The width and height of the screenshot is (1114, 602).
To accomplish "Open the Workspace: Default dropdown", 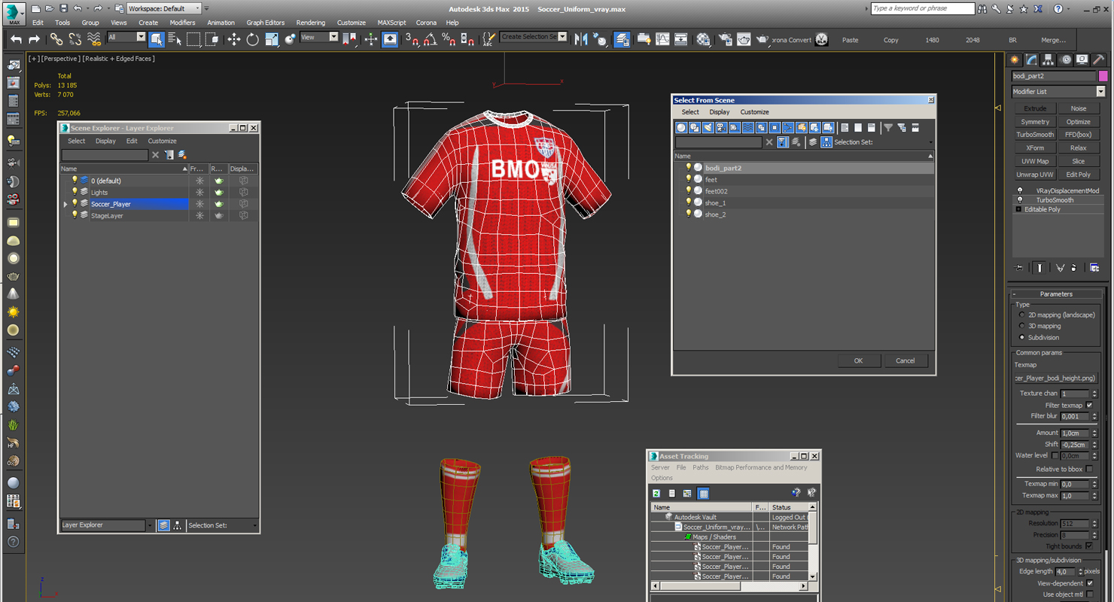I will pyautogui.click(x=164, y=8).
